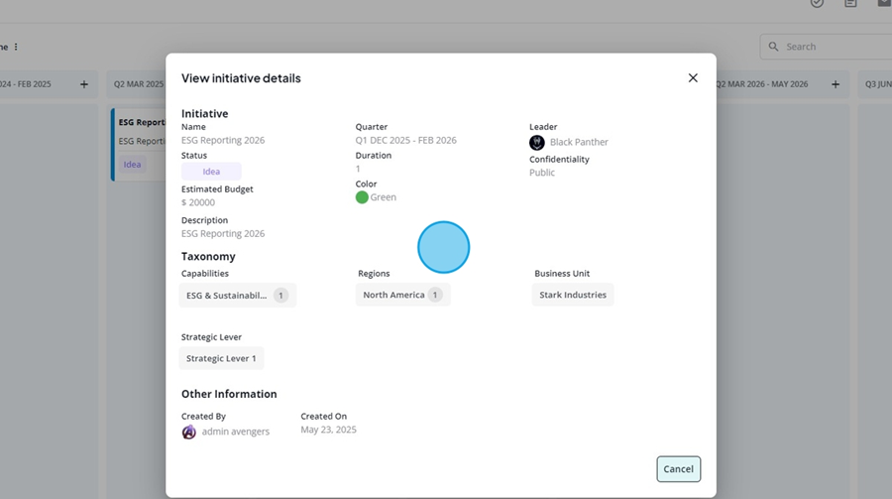The height and width of the screenshot is (499, 892).
Task: Add initiative in MAR 2026 - MAY 2026 column
Action: [836, 84]
